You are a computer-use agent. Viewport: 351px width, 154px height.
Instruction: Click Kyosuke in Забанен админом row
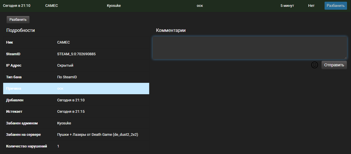[64, 123]
